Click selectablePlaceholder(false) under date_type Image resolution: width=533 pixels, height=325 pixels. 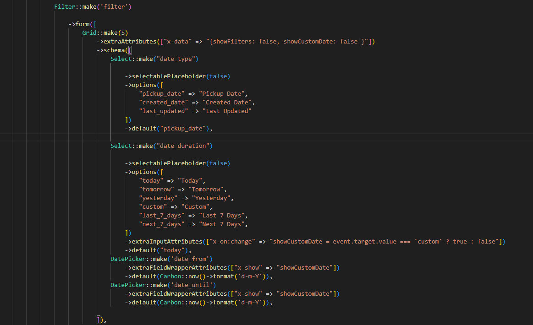point(177,76)
